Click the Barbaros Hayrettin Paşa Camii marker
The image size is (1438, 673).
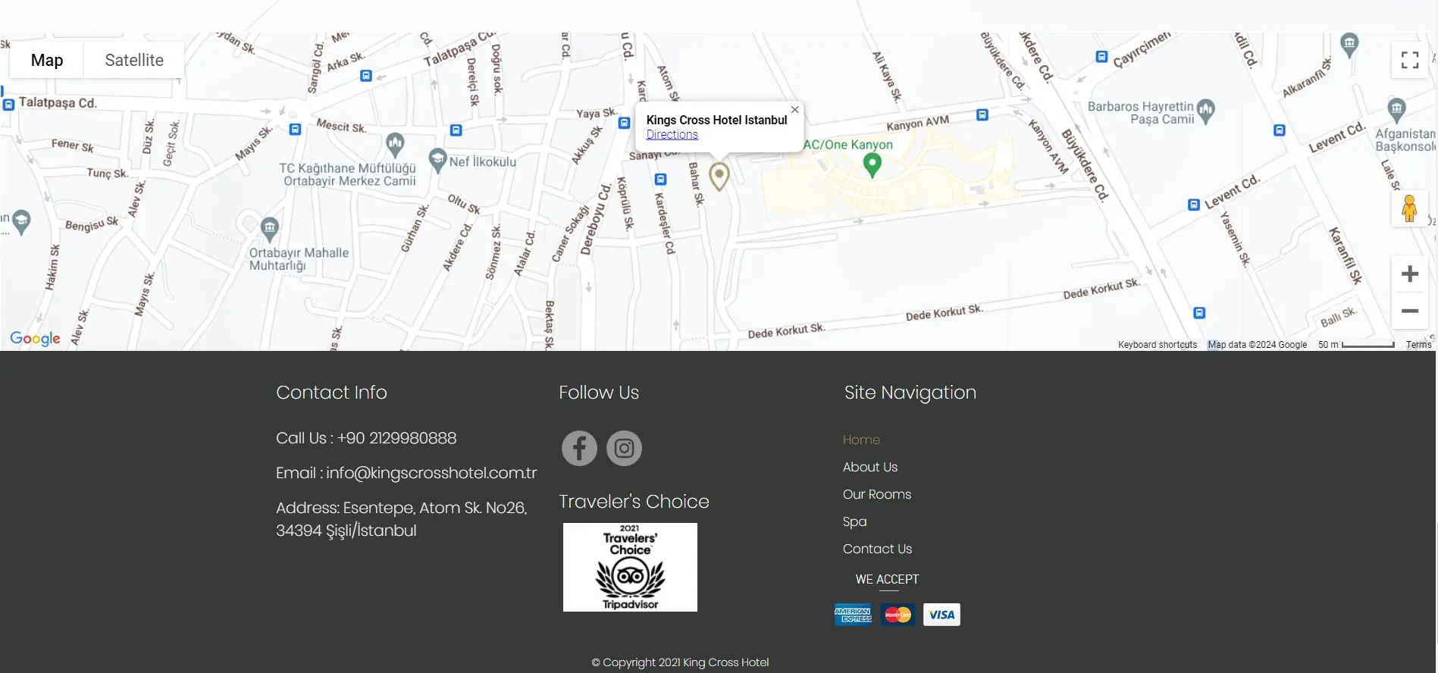pyautogui.click(x=1205, y=111)
